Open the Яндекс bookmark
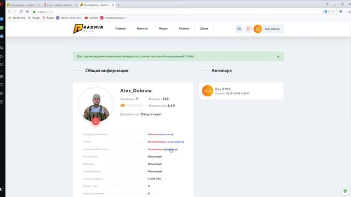This screenshot has width=351, height=197. tap(48, 18)
